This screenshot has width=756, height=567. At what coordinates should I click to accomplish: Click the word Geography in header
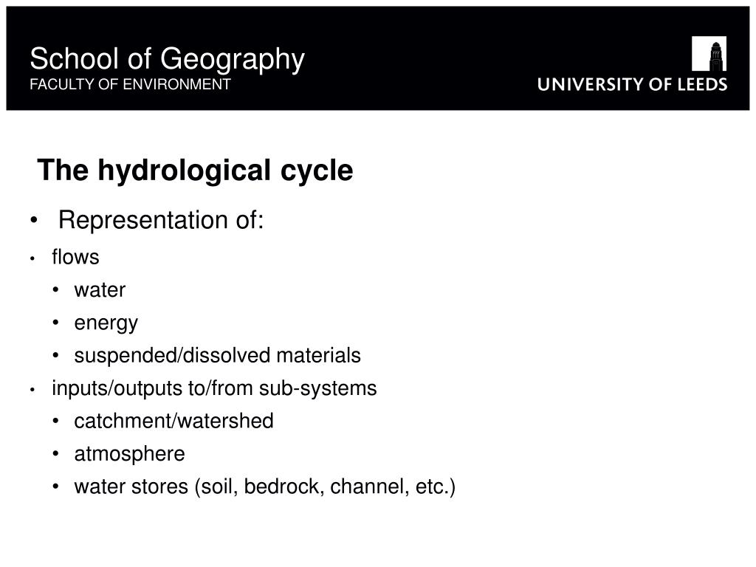click(233, 60)
